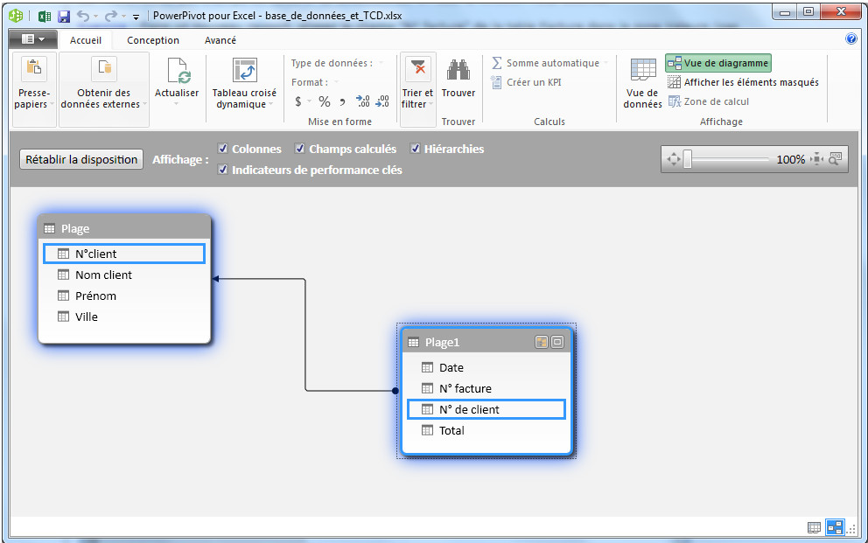Select Nom client field in Plage
This screenshot has width=868, height=543.
(x=124, y=275)
